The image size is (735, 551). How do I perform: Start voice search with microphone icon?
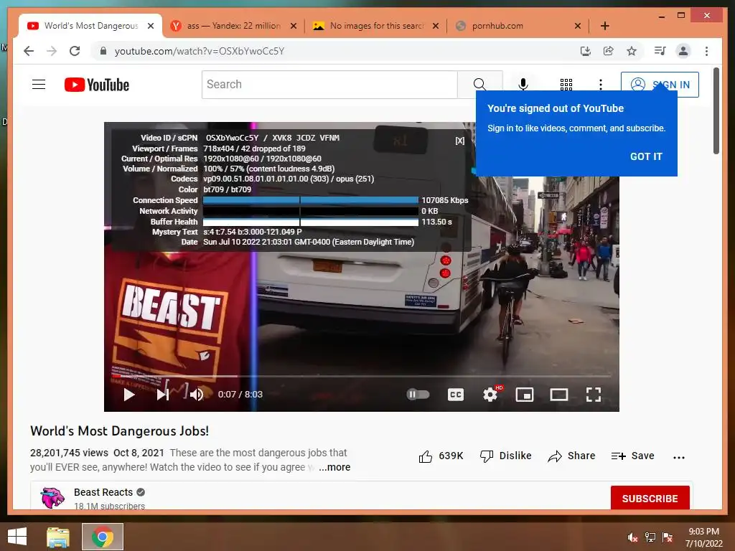click(x=523, y=85)
